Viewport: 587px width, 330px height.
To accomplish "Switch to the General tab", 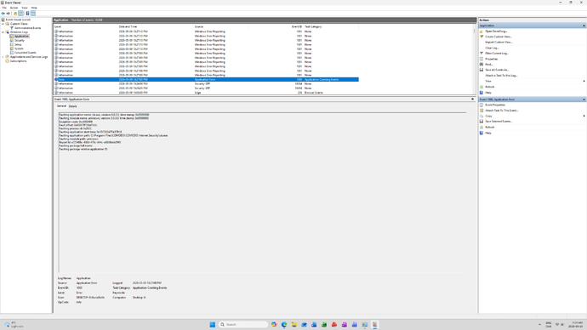I will [61, 106].
